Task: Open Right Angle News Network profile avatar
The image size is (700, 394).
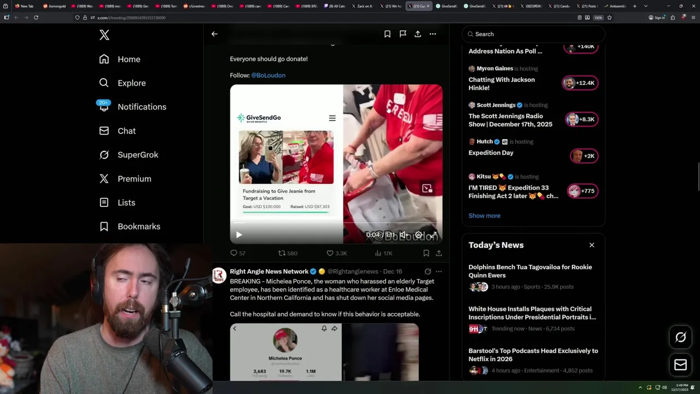Action: 219,275
